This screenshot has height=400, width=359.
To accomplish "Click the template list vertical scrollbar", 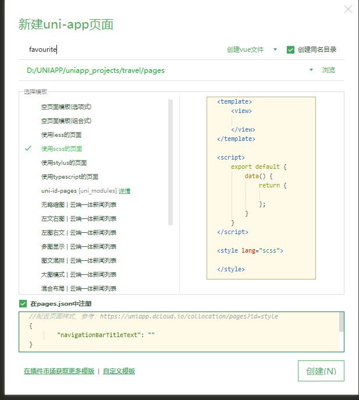I will tap(170, 162).
